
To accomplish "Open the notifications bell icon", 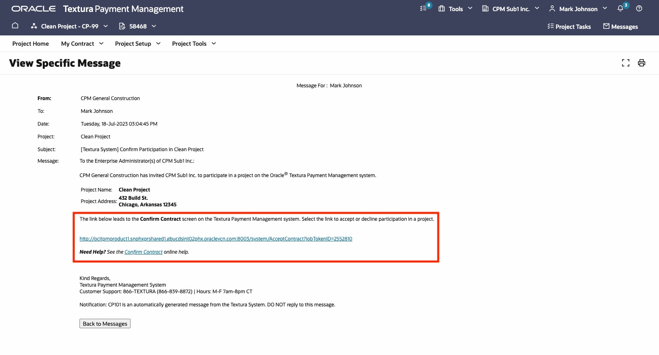I will pos(620,8).
